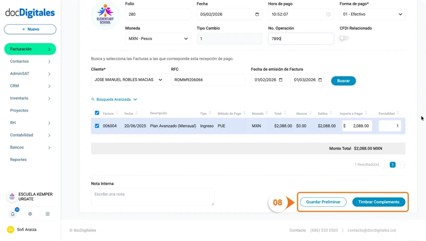This screenshot has height=241, width=426.
Task: Click clock icon in Hora de pago
Action: [328, 15]
